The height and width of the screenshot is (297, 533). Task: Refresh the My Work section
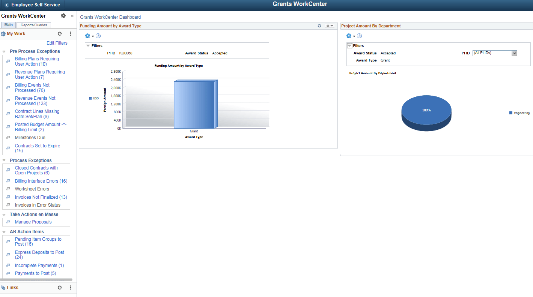[x=60, y=34]
